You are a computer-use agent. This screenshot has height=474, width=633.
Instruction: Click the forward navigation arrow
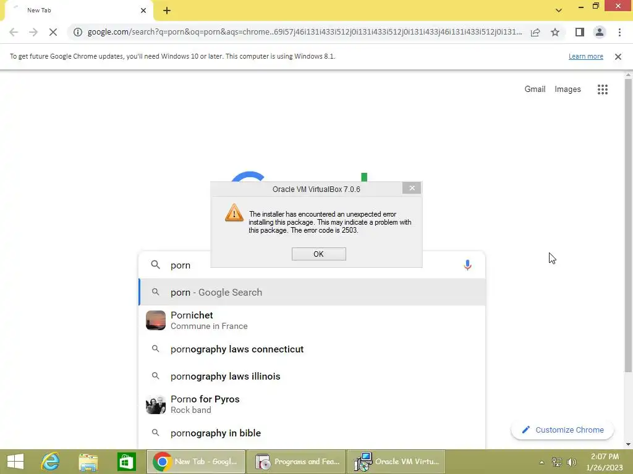pos(33,32)
